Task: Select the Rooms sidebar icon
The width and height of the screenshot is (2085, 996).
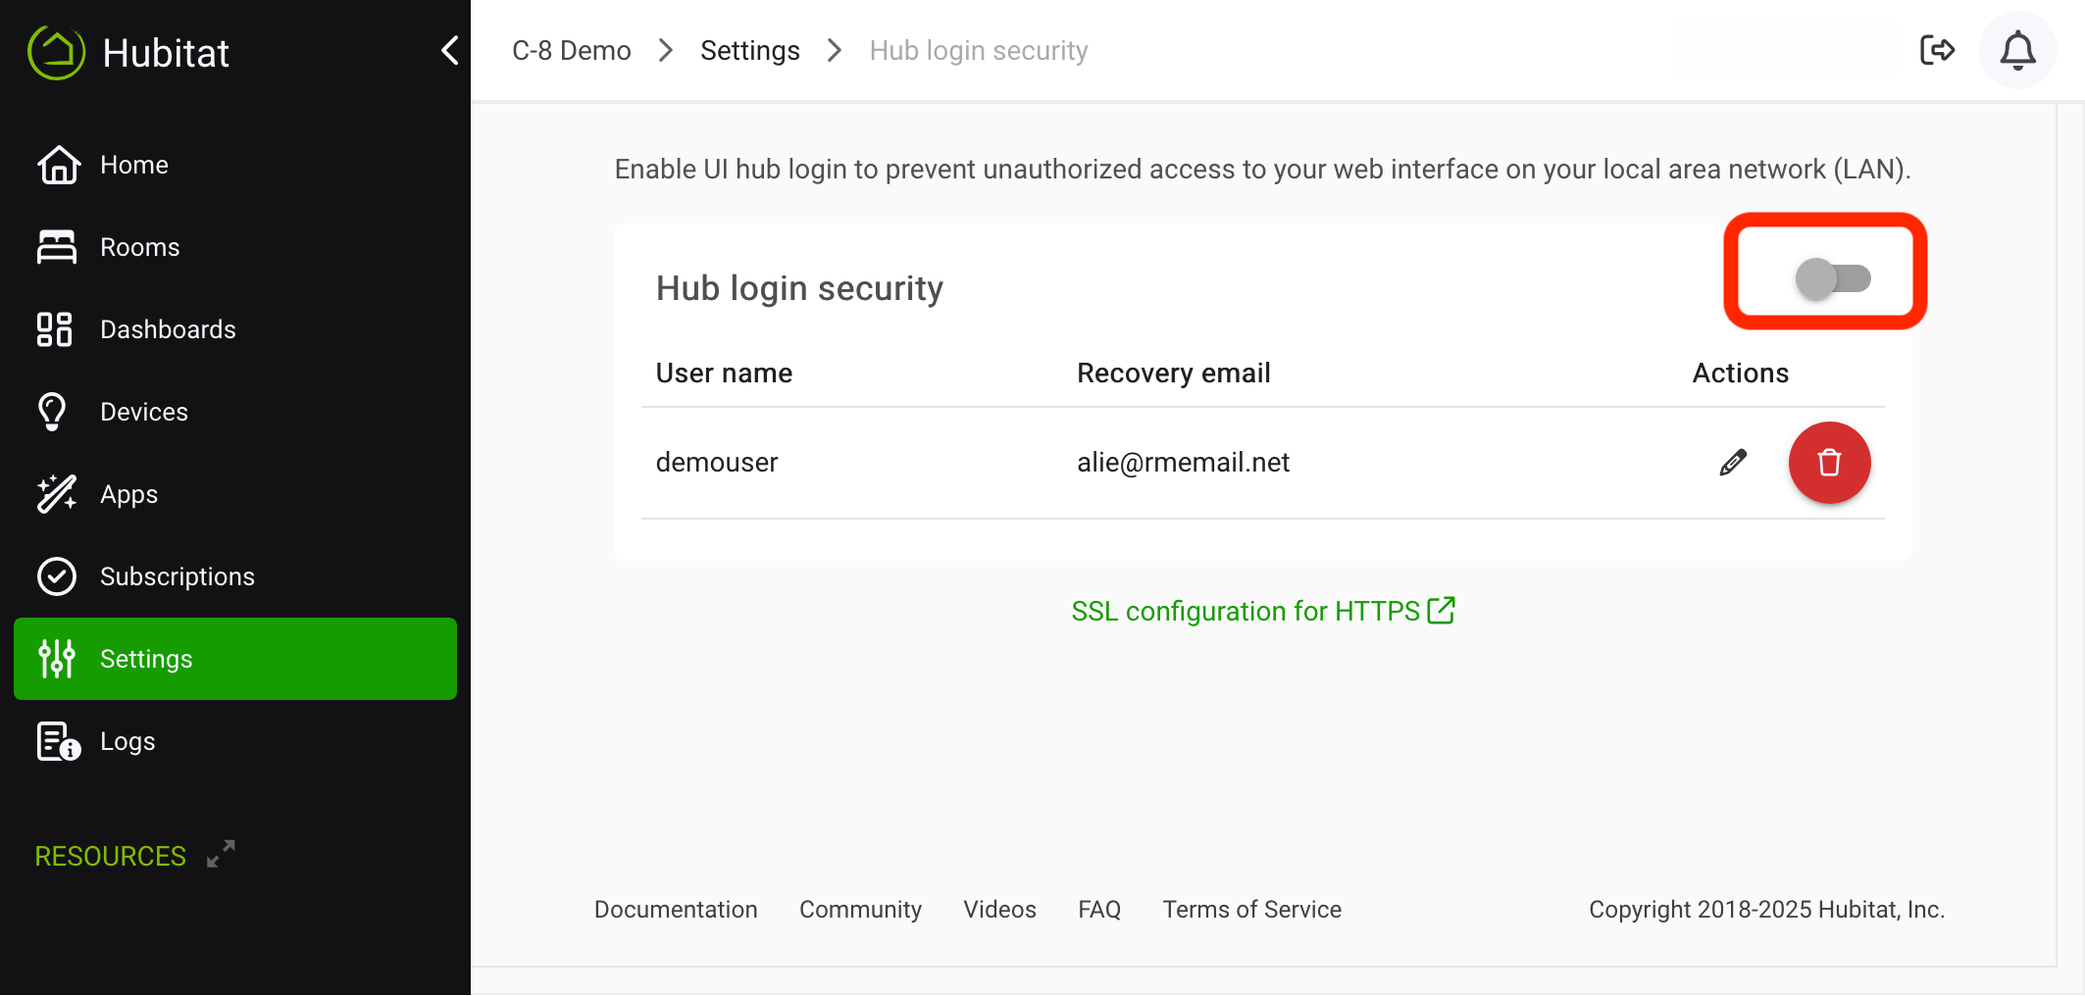Action: pos(59,246)
